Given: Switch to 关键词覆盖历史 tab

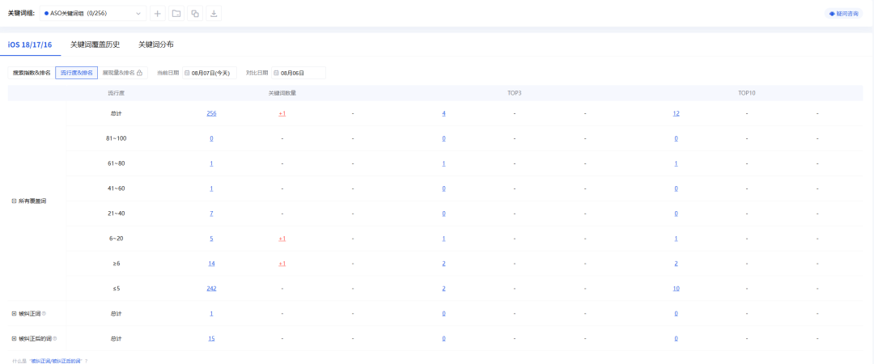Looking at the screenshot, I should pos(95,44).
